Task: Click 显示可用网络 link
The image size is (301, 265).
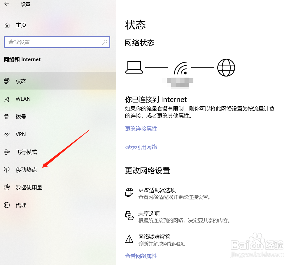Action: point(141,147)
